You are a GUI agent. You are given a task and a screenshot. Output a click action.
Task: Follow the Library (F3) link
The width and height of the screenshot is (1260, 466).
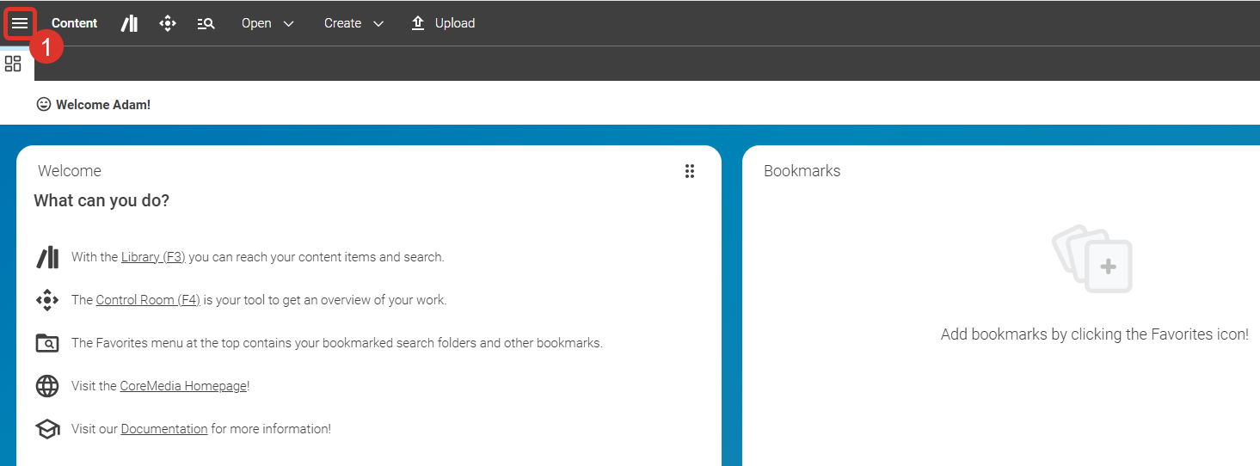pyautogui.click(x=153, y=257)
